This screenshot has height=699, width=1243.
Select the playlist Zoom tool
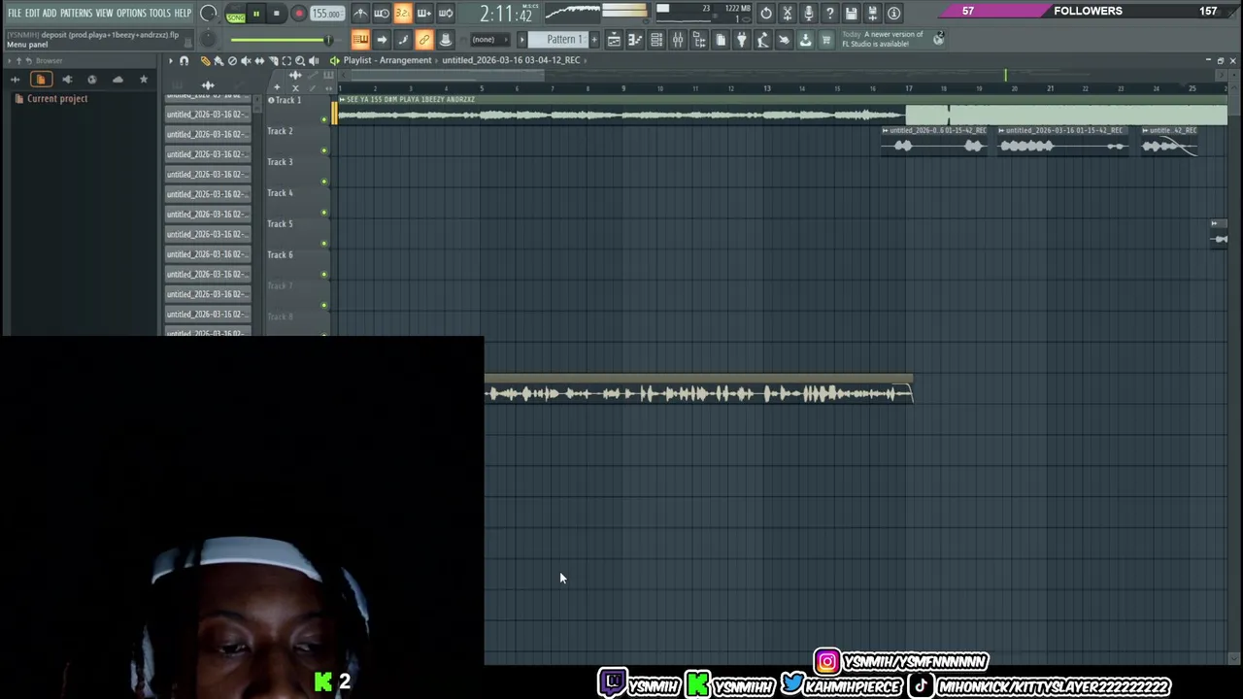click(300, 60)
